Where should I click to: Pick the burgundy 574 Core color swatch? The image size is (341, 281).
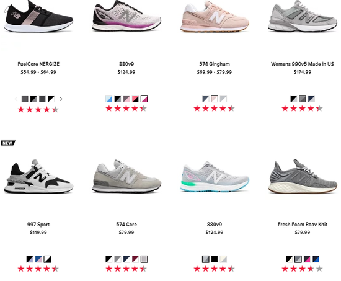click(135, 259)
